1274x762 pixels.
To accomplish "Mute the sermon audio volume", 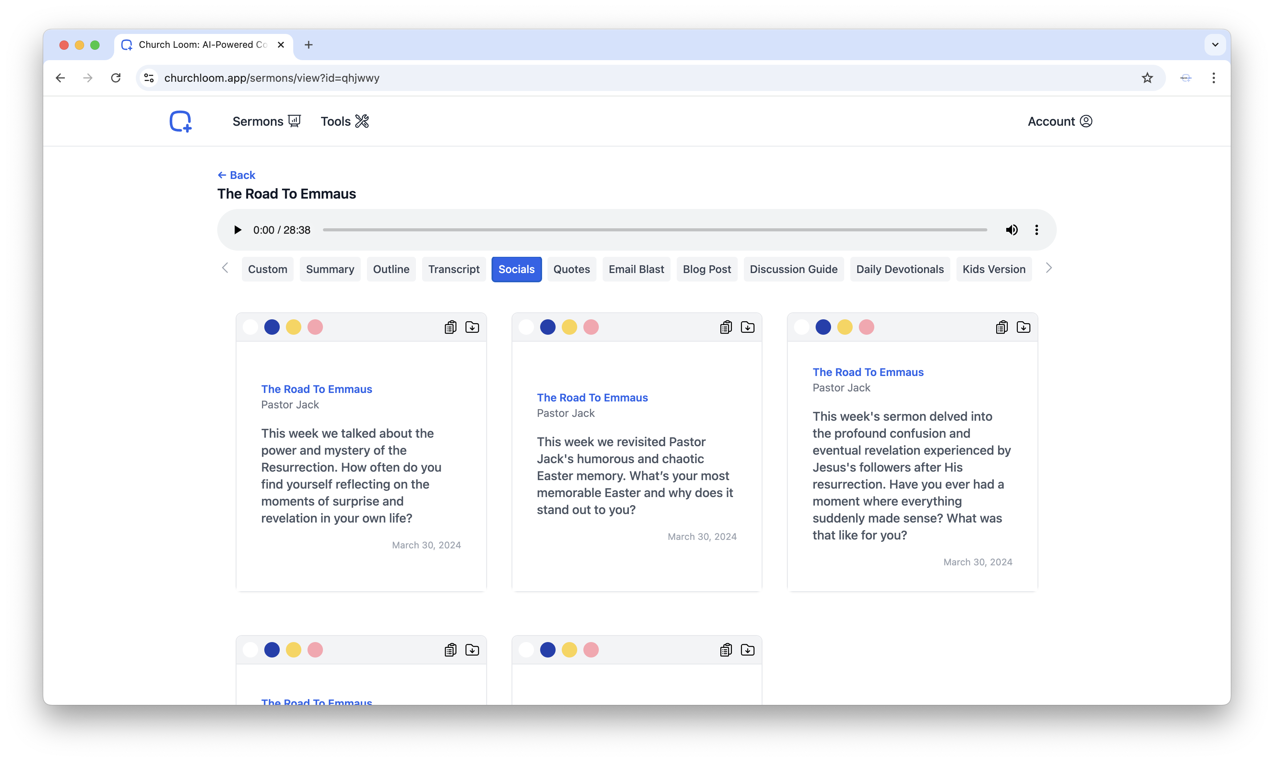I will coord(1012,230).
